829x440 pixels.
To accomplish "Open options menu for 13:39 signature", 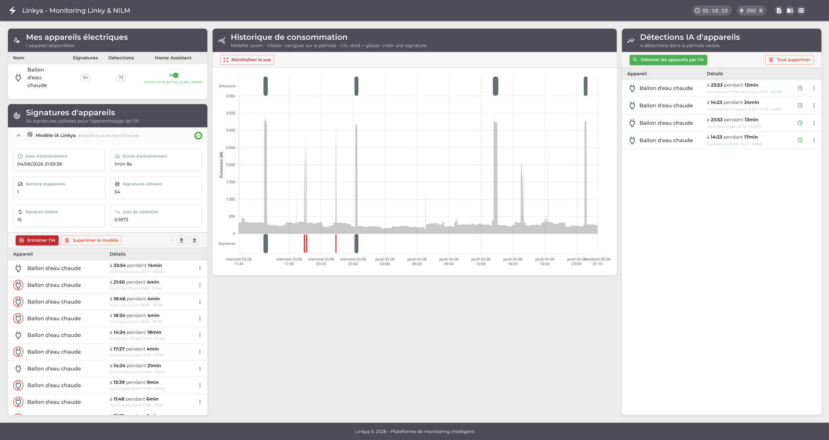I will pyautogui.click(x=200, y=385).
